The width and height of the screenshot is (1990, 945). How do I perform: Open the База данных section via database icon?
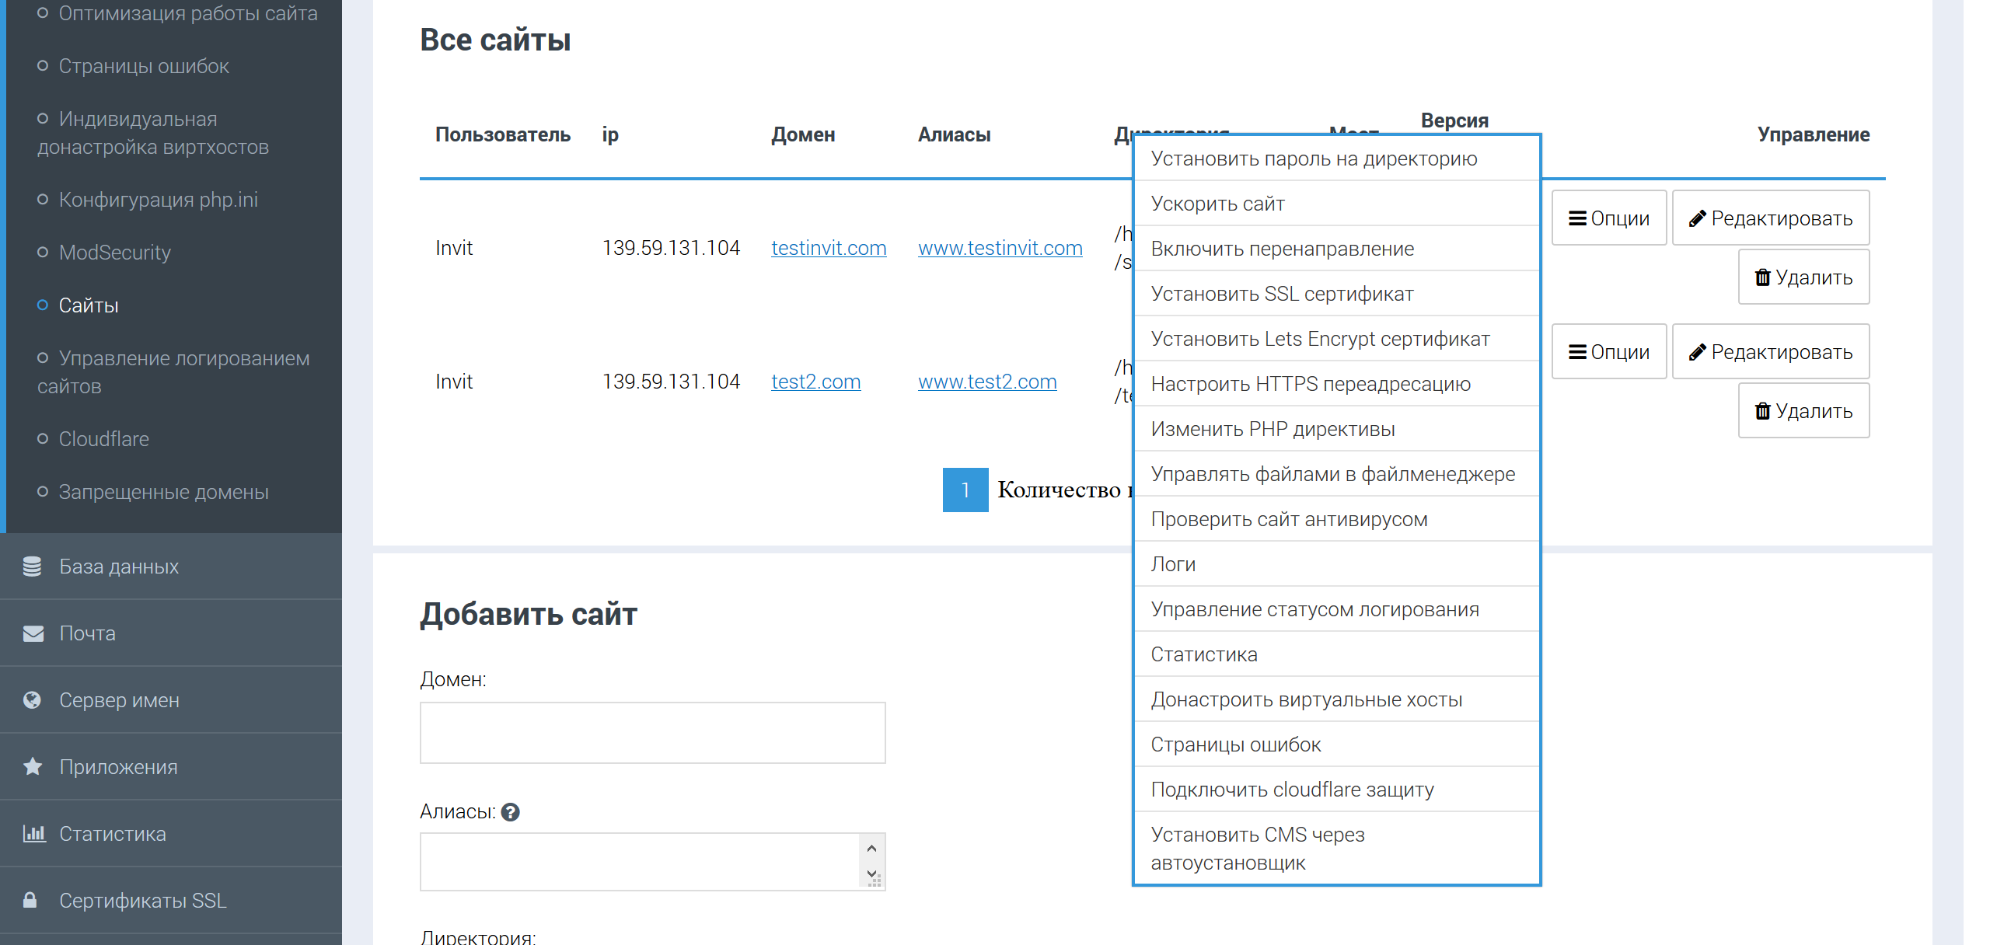point(33,567)
